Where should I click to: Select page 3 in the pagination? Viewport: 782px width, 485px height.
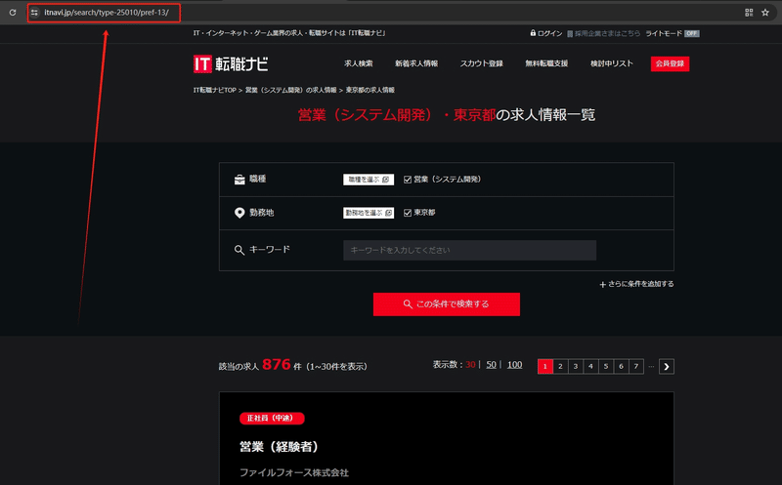tap(576, 367)
